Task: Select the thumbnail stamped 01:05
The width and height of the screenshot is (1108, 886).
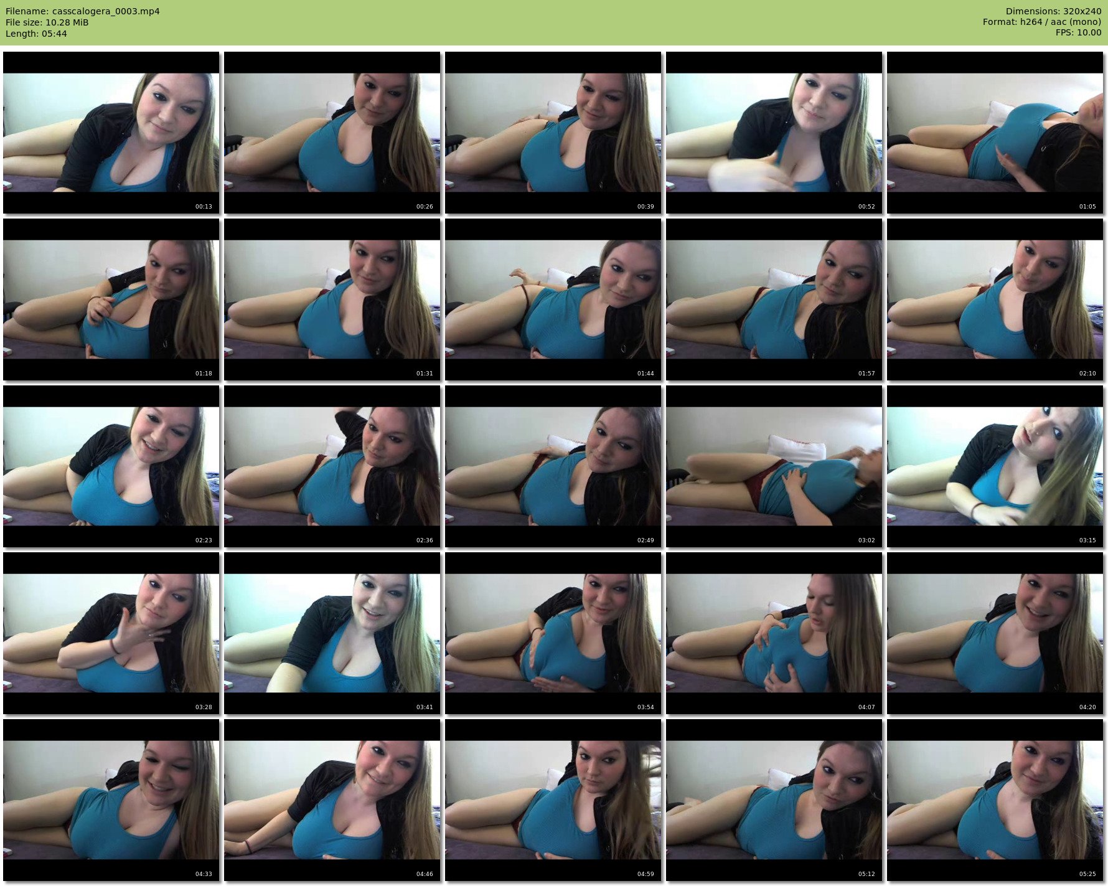Action: 995,133
